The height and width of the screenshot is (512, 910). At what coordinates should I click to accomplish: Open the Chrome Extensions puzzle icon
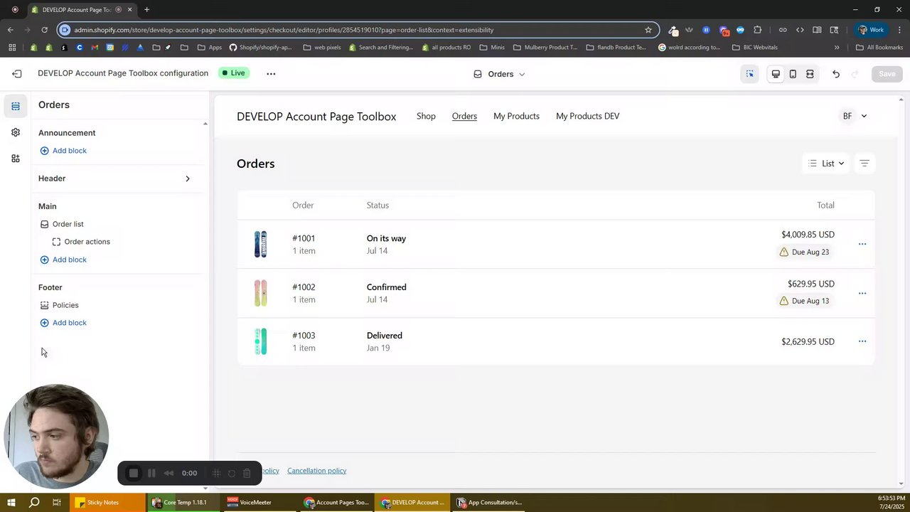point(757,30)
